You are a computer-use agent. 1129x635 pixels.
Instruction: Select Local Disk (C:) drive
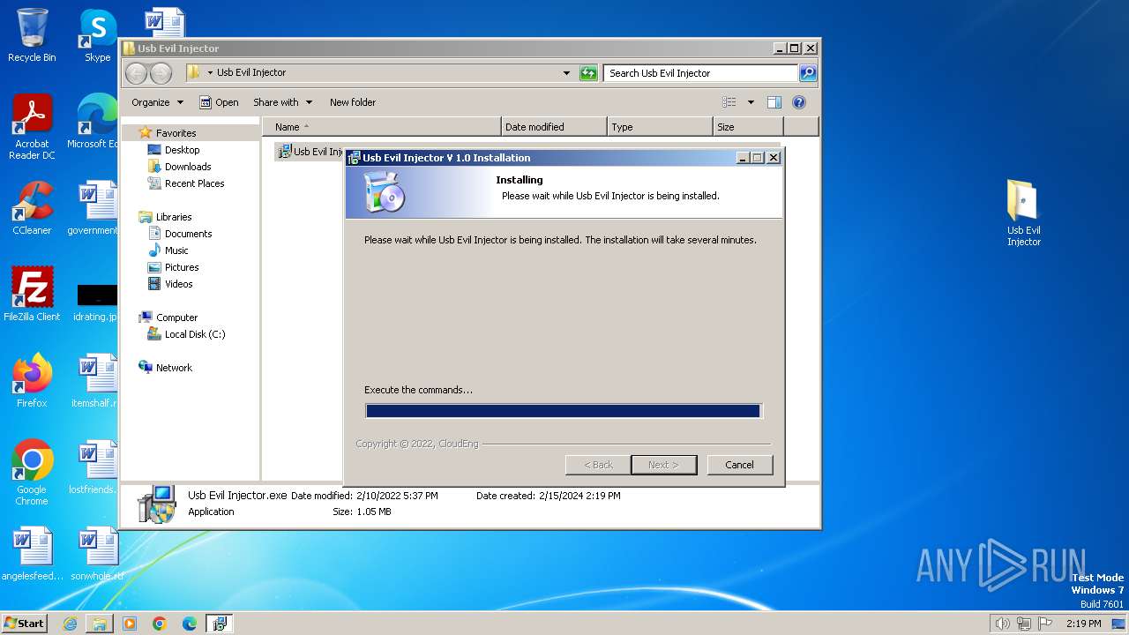coord(195,334)
